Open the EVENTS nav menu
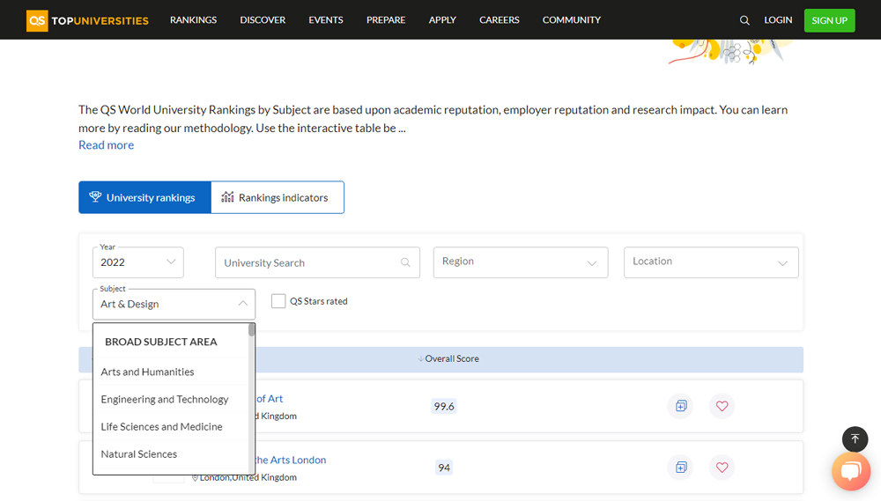 pyautogui.click(x=326, y=20)
